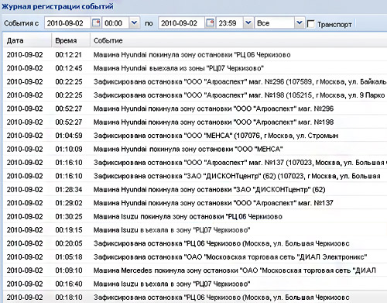Viewport: 387px width, 303px height.
Task: Open calendar picker for end date
Action: click(x=211, y=23)
